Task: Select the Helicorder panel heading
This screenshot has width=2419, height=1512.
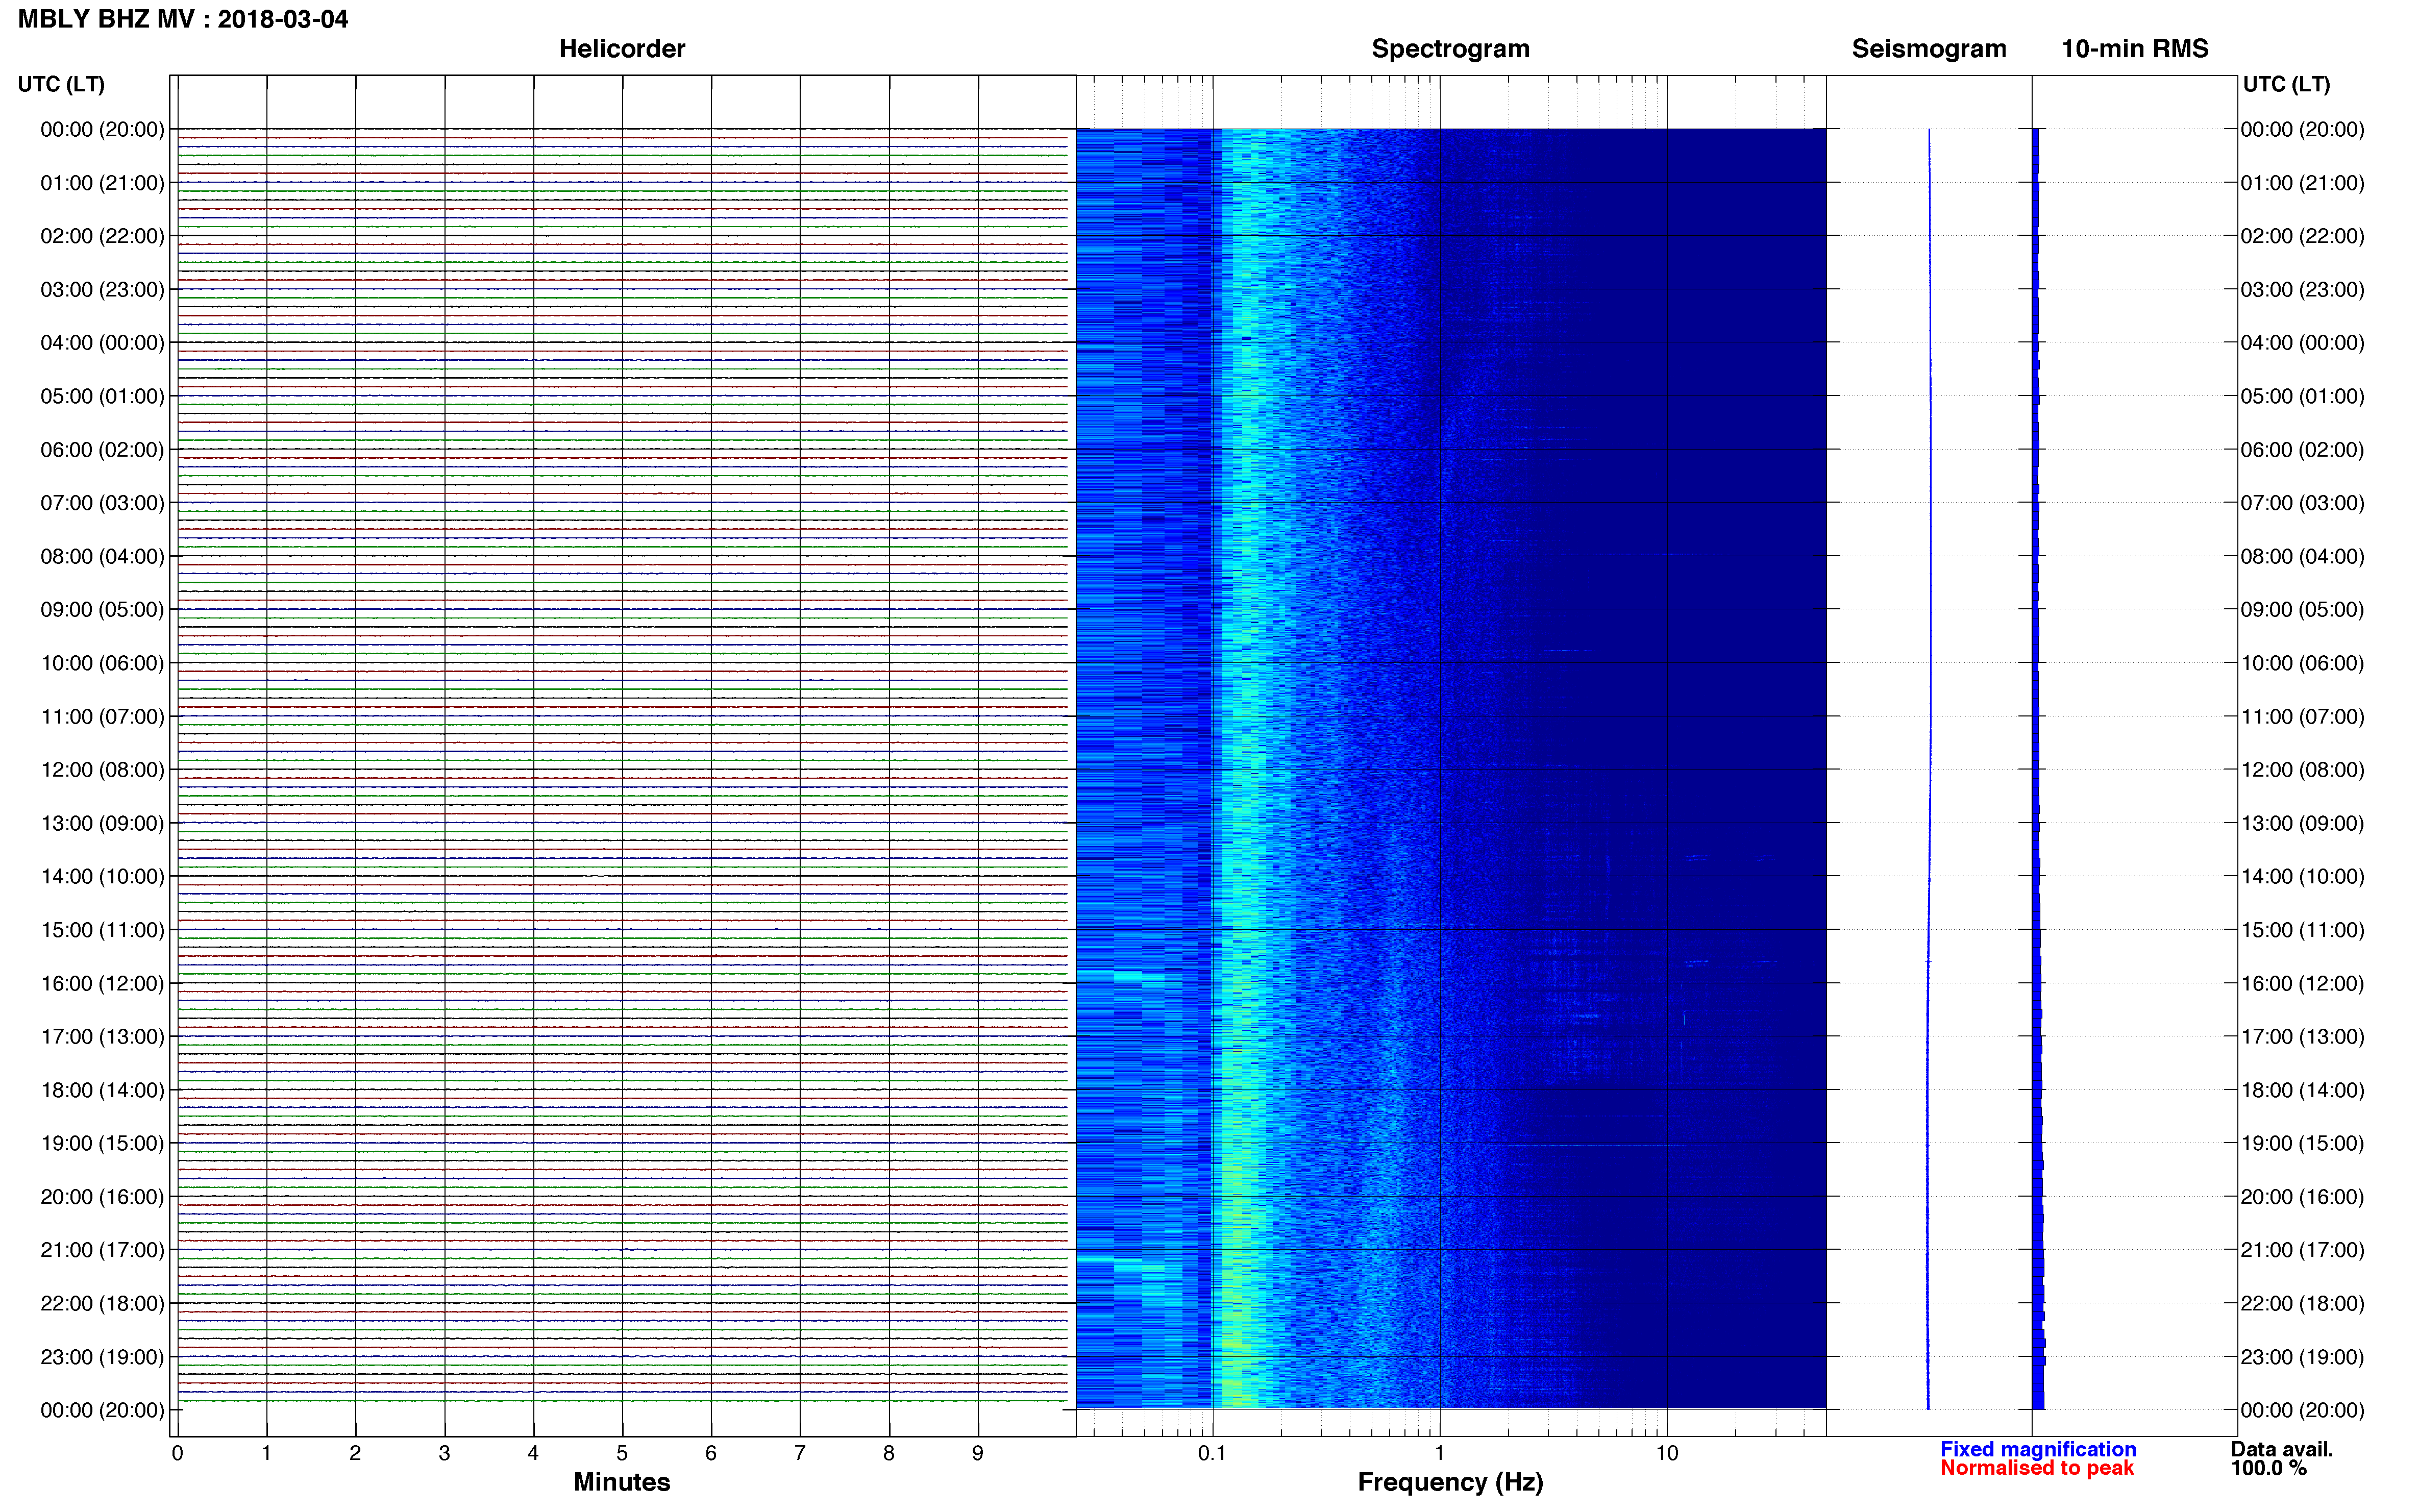Action: click(622, 49)
